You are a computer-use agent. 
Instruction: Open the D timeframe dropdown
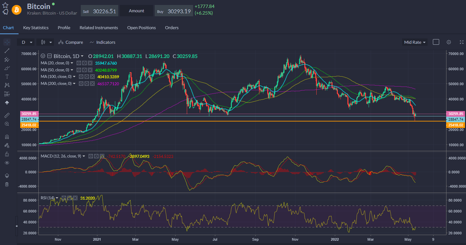(x=26, y=42)
